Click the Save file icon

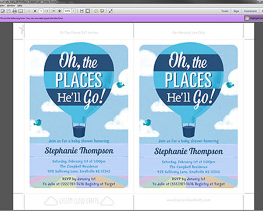(9, 11)
